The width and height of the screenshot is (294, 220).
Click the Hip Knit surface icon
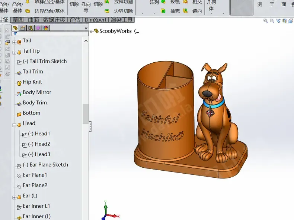pos(19,83)
